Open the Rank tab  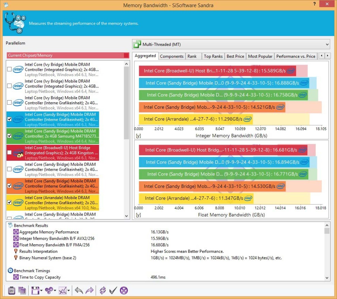click(x=192, y=56)
